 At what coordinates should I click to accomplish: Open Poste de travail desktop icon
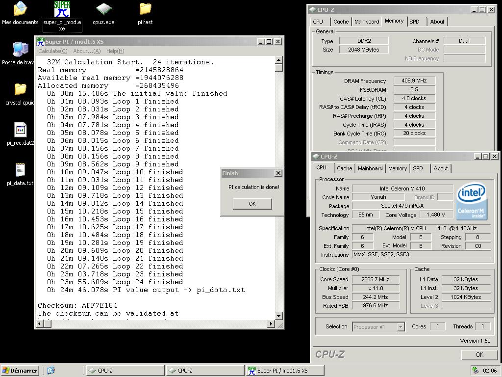click(20, 50)
